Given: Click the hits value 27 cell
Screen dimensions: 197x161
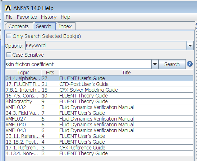Looking at the screenshot, I should coord(50,78).
